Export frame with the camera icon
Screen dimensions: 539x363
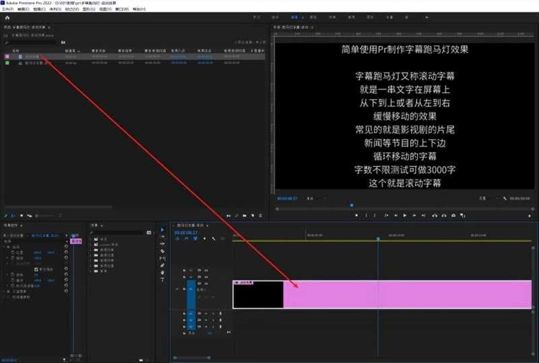pos(453,216)
